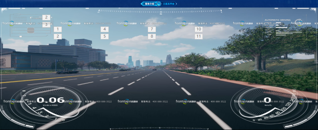
Task: Switch to the 整体介绍 tab
Action: point(150,4)
